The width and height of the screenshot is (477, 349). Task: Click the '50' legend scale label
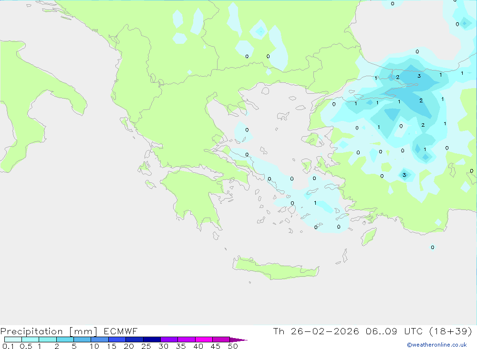233,346
